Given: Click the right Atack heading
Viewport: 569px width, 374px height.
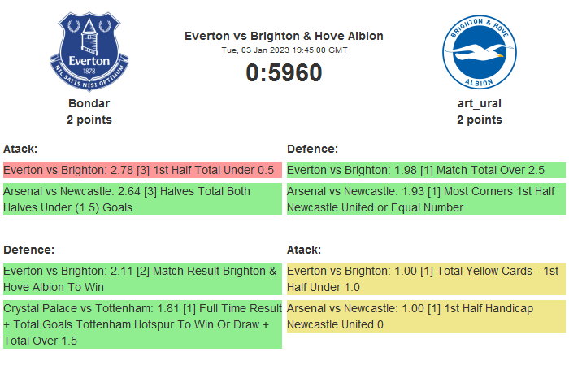Looking at the screenshot, I should click(x=304, y=250).
